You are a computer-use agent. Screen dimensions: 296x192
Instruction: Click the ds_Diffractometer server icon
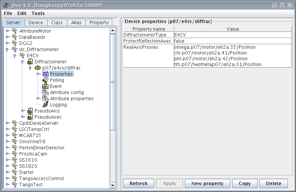15,49
